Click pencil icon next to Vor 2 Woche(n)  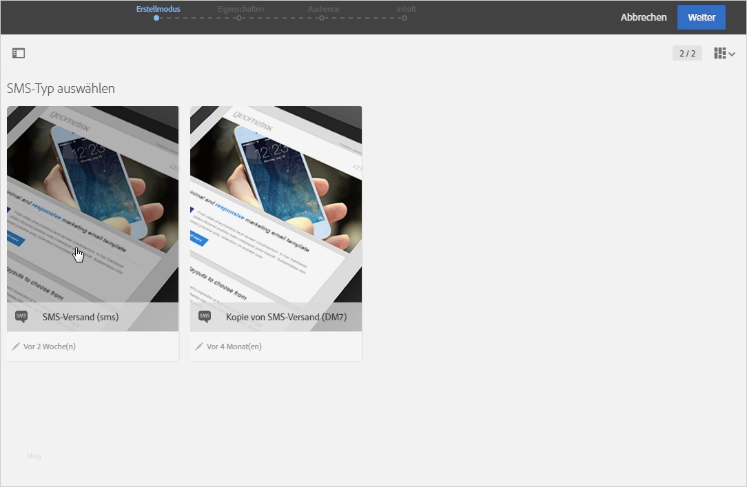[16, 346]
